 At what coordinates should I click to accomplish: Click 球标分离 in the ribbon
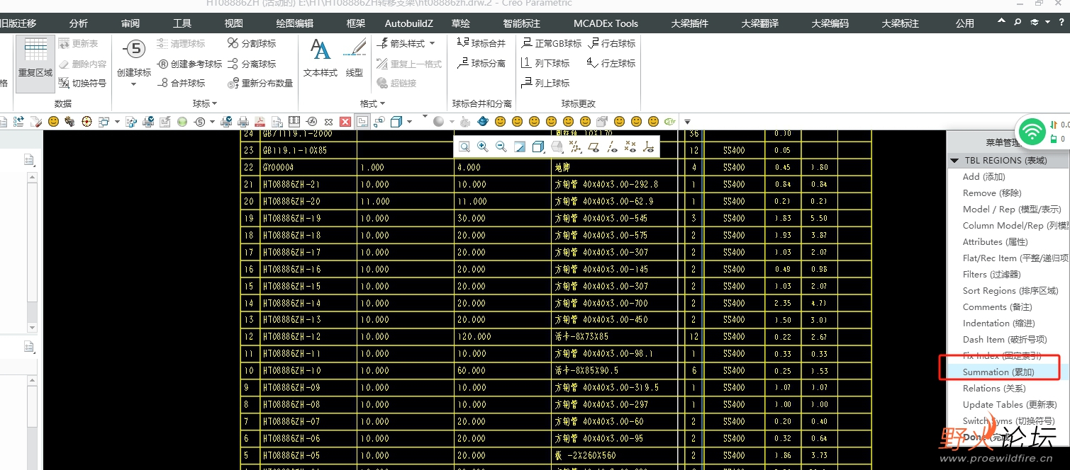tap(481, 64)
